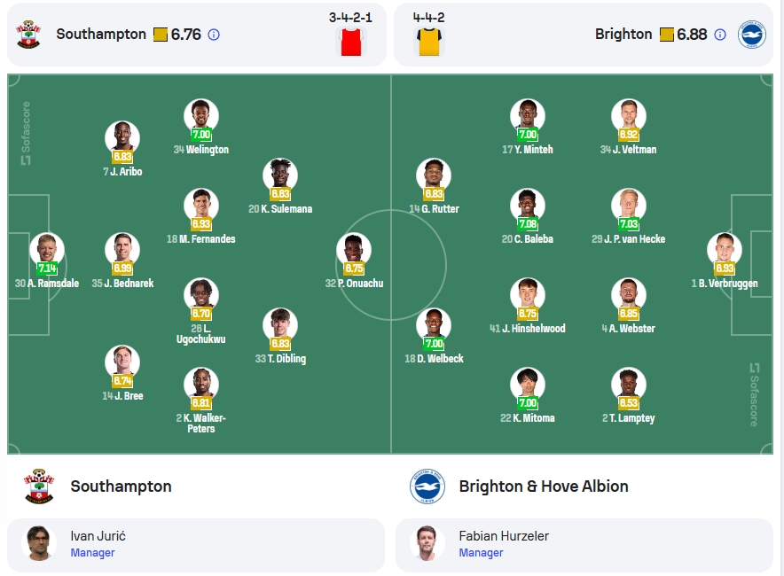Click the Ivan Jurić manager card
This screenshot has height=576, width=784.
click(x=196, y=545)
